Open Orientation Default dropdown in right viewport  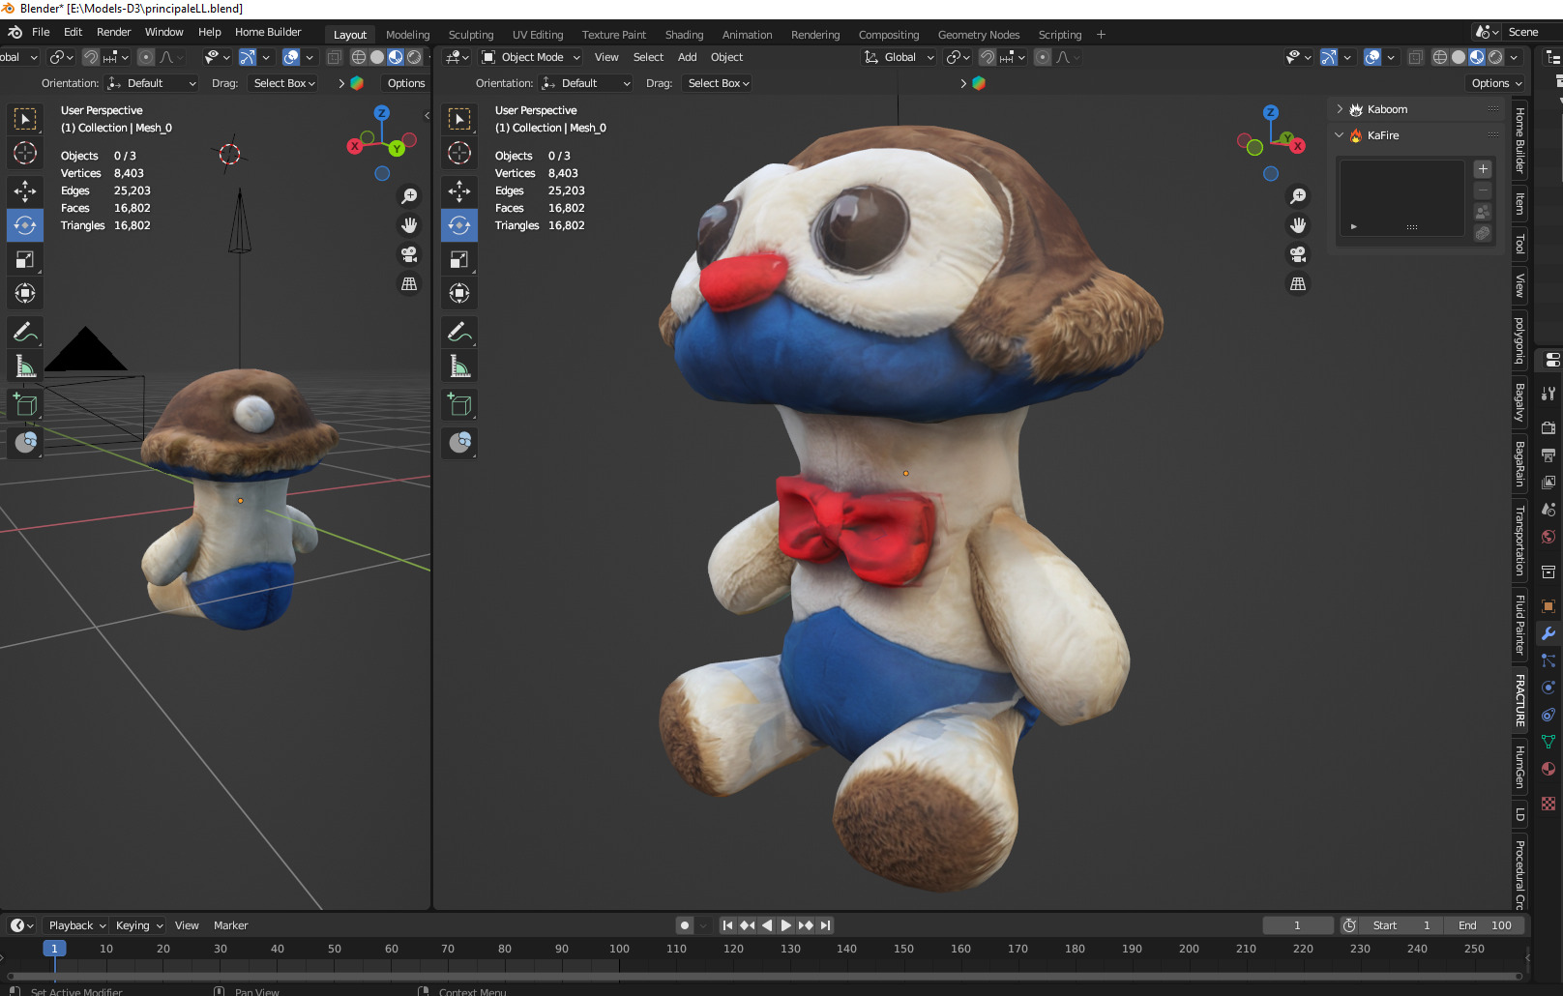586,83
